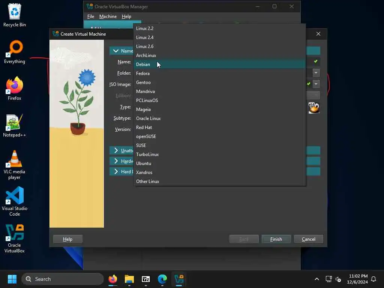Open 7-Zip from the taskbar
The height and width of the screenshot is (288, 384).
pos(146,279)
